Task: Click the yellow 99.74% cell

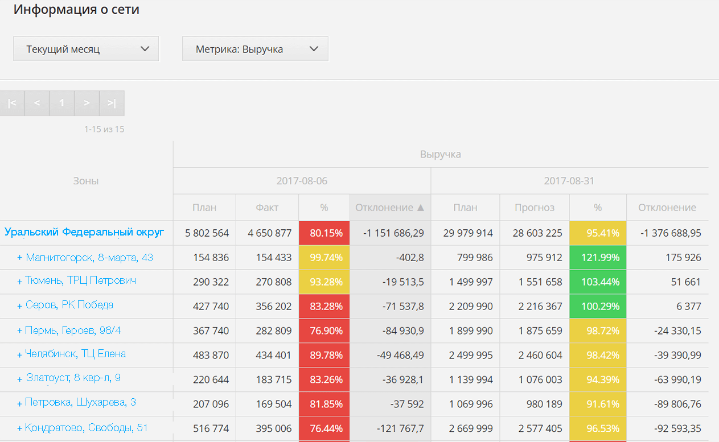Action: (324, 258)
